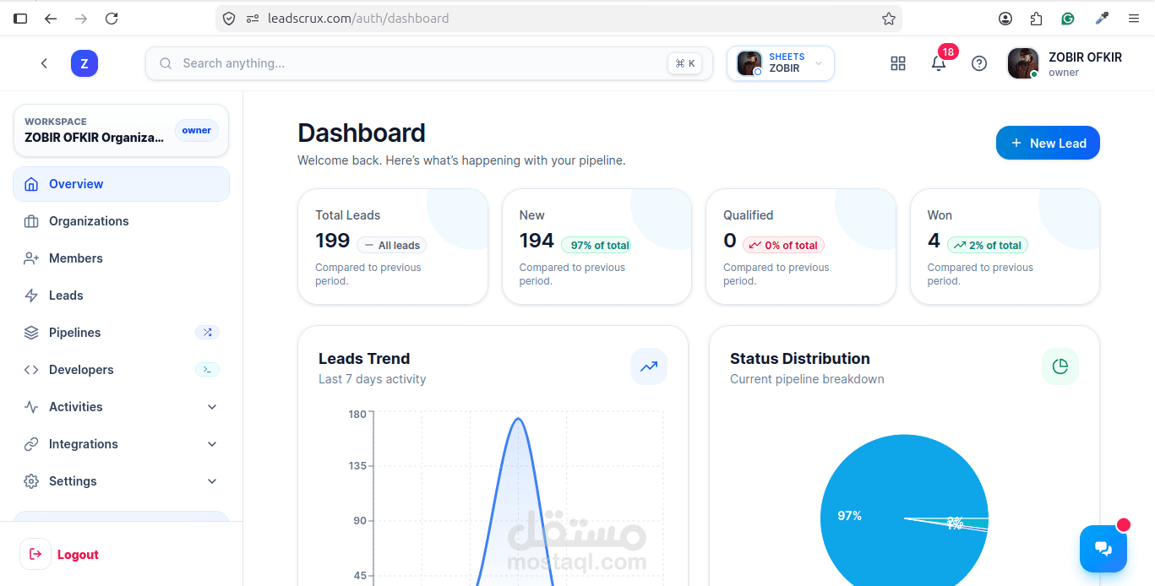This screenshot has width=1155, height=586.
Task: Click the Dashboard heading
Action: pos(362,133)
